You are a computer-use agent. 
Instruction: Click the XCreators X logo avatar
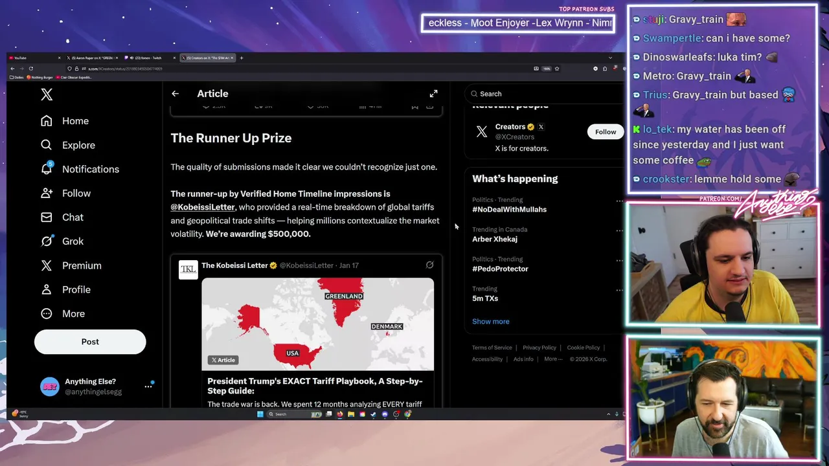coord(481,132)
